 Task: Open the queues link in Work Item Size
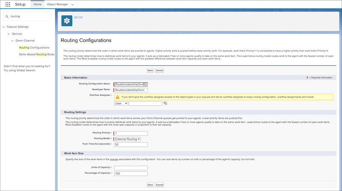coord(114,159)
